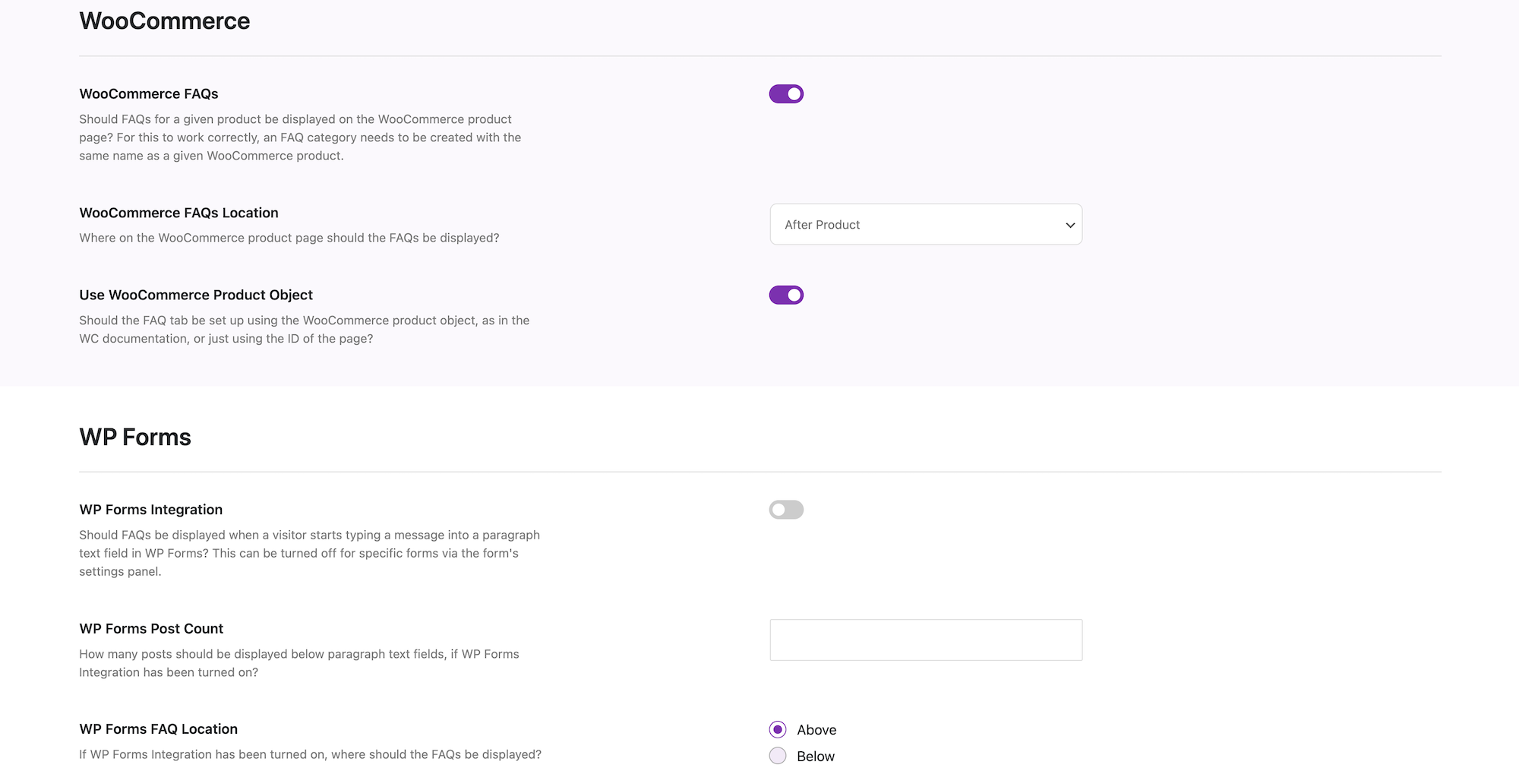Click the 'WooCommerce FAQs Location' setting title
The width and height of the screenshot is (1519, 771).
click(x=178, y=213)
